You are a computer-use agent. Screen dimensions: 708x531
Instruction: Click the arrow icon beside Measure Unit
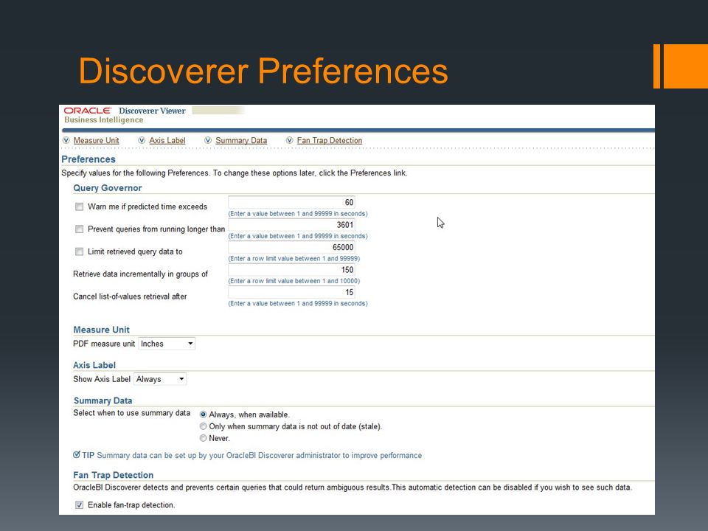[x=66, y=140]
